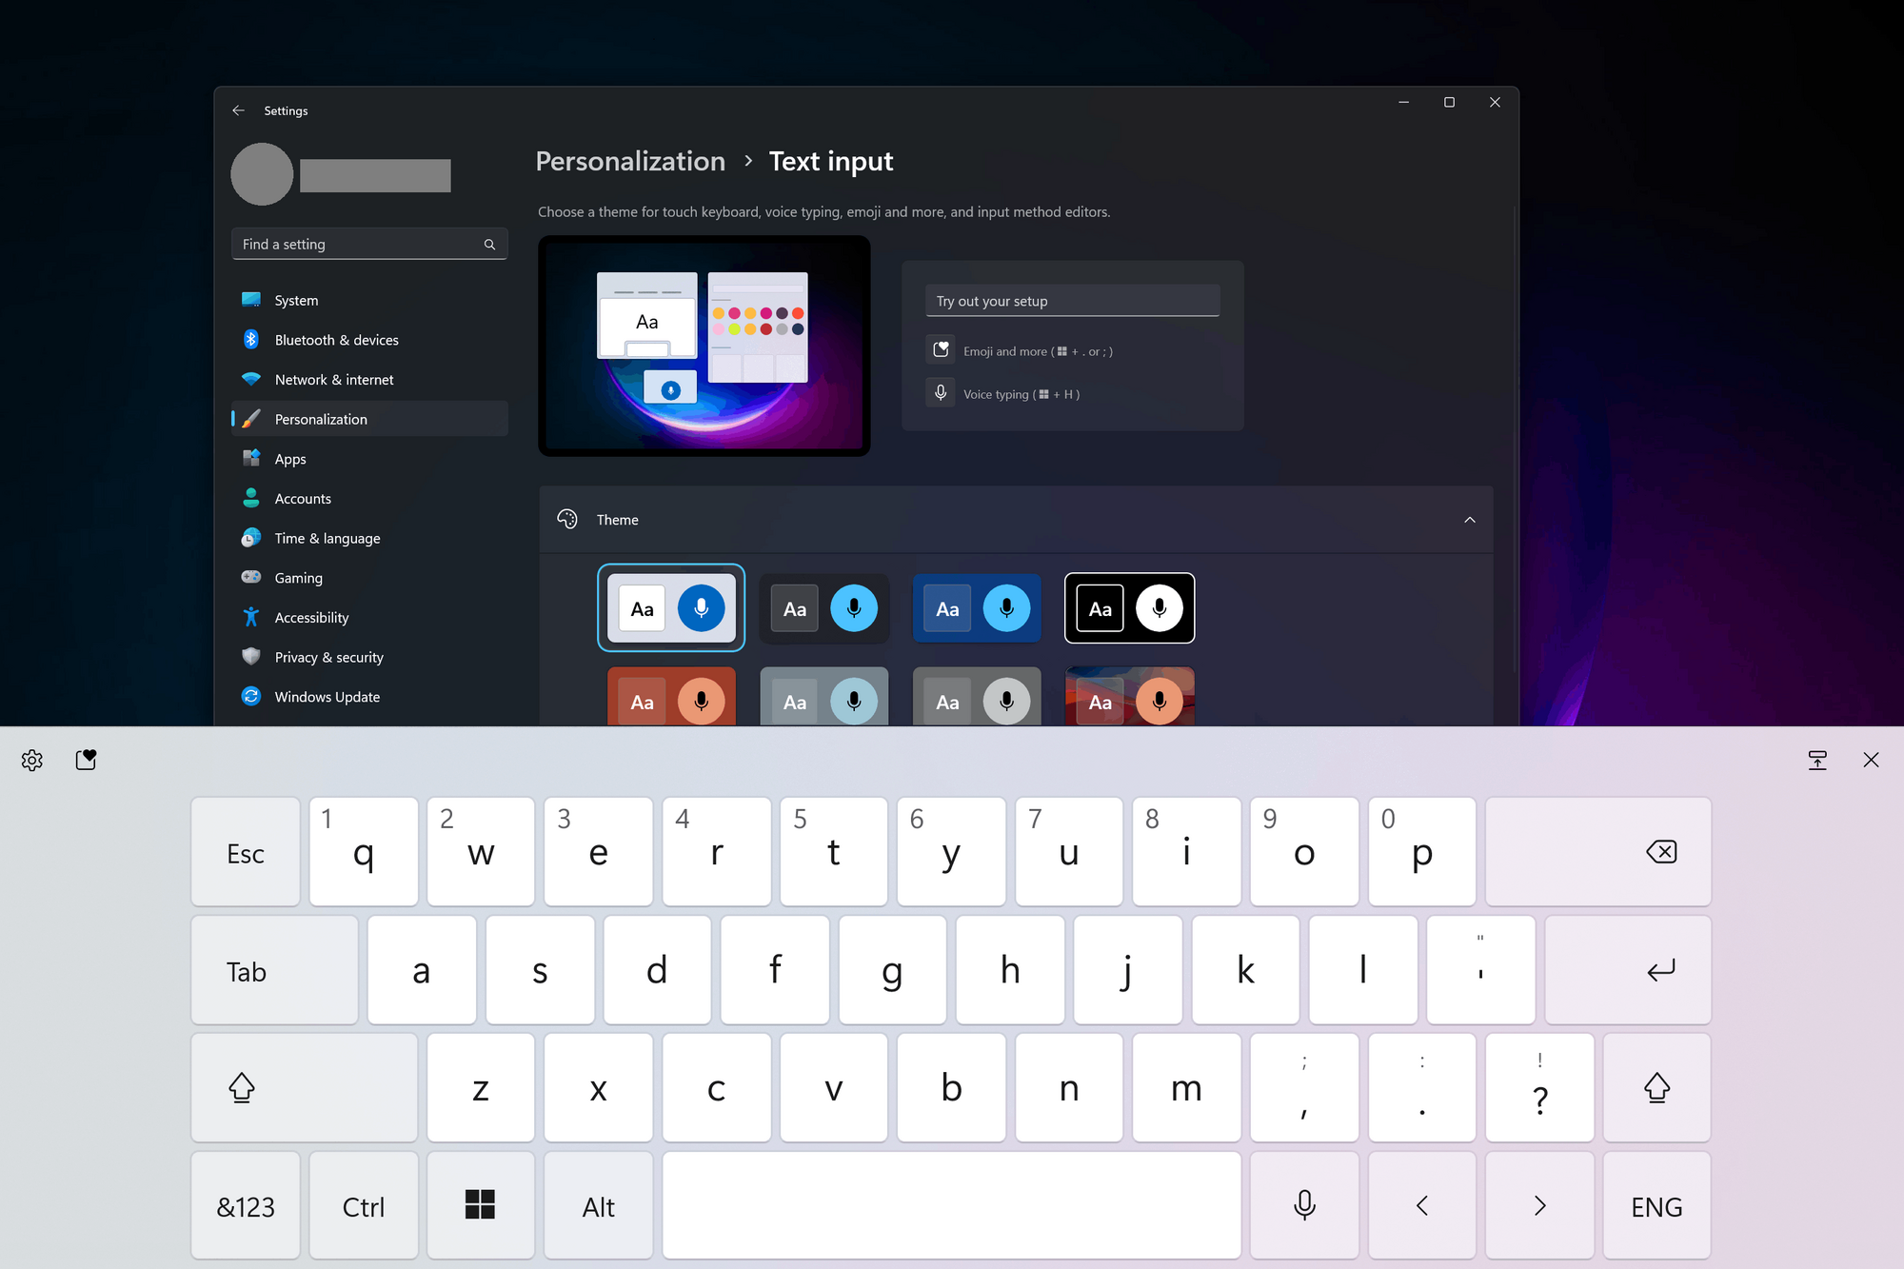Viewport: 1904px width, 1269px height.
Task: Open Network & internet category
Action: (369, 380)
